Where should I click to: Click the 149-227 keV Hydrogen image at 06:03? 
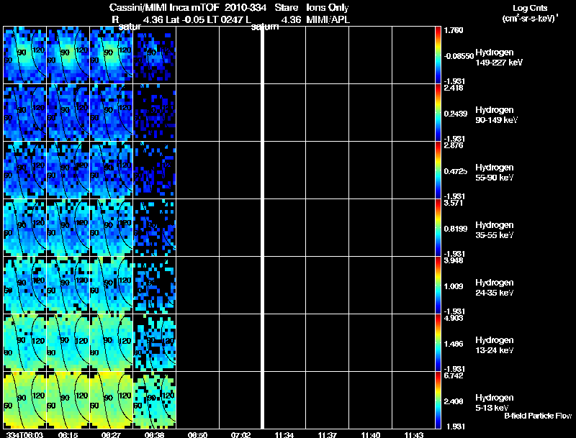click(x=25, y=55)
